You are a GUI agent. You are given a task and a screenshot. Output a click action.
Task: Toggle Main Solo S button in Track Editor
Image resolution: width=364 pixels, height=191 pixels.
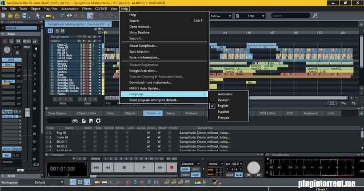(x=11, y=41)
